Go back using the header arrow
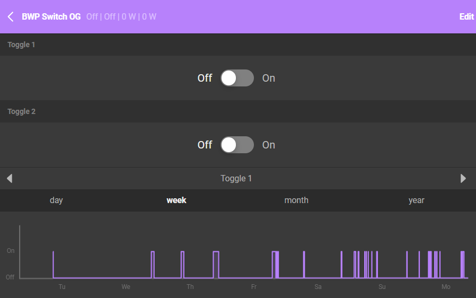476x298 pixels. tap(11, 17)
